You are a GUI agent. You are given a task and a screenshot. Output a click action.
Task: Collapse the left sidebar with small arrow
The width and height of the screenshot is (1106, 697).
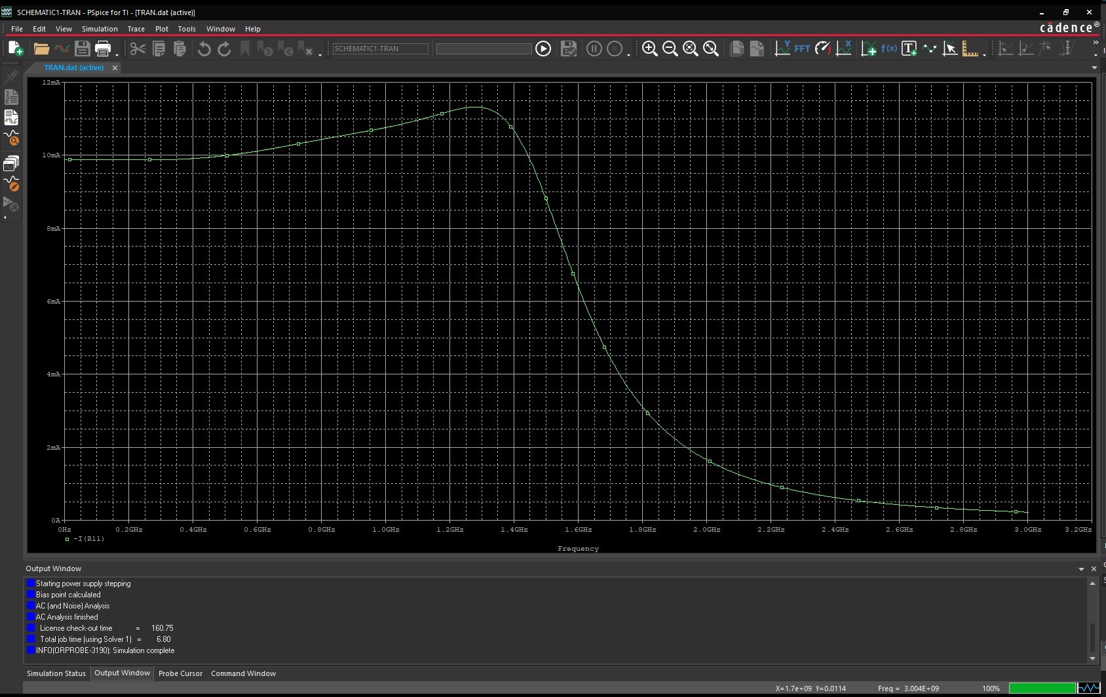pos(5,217)
